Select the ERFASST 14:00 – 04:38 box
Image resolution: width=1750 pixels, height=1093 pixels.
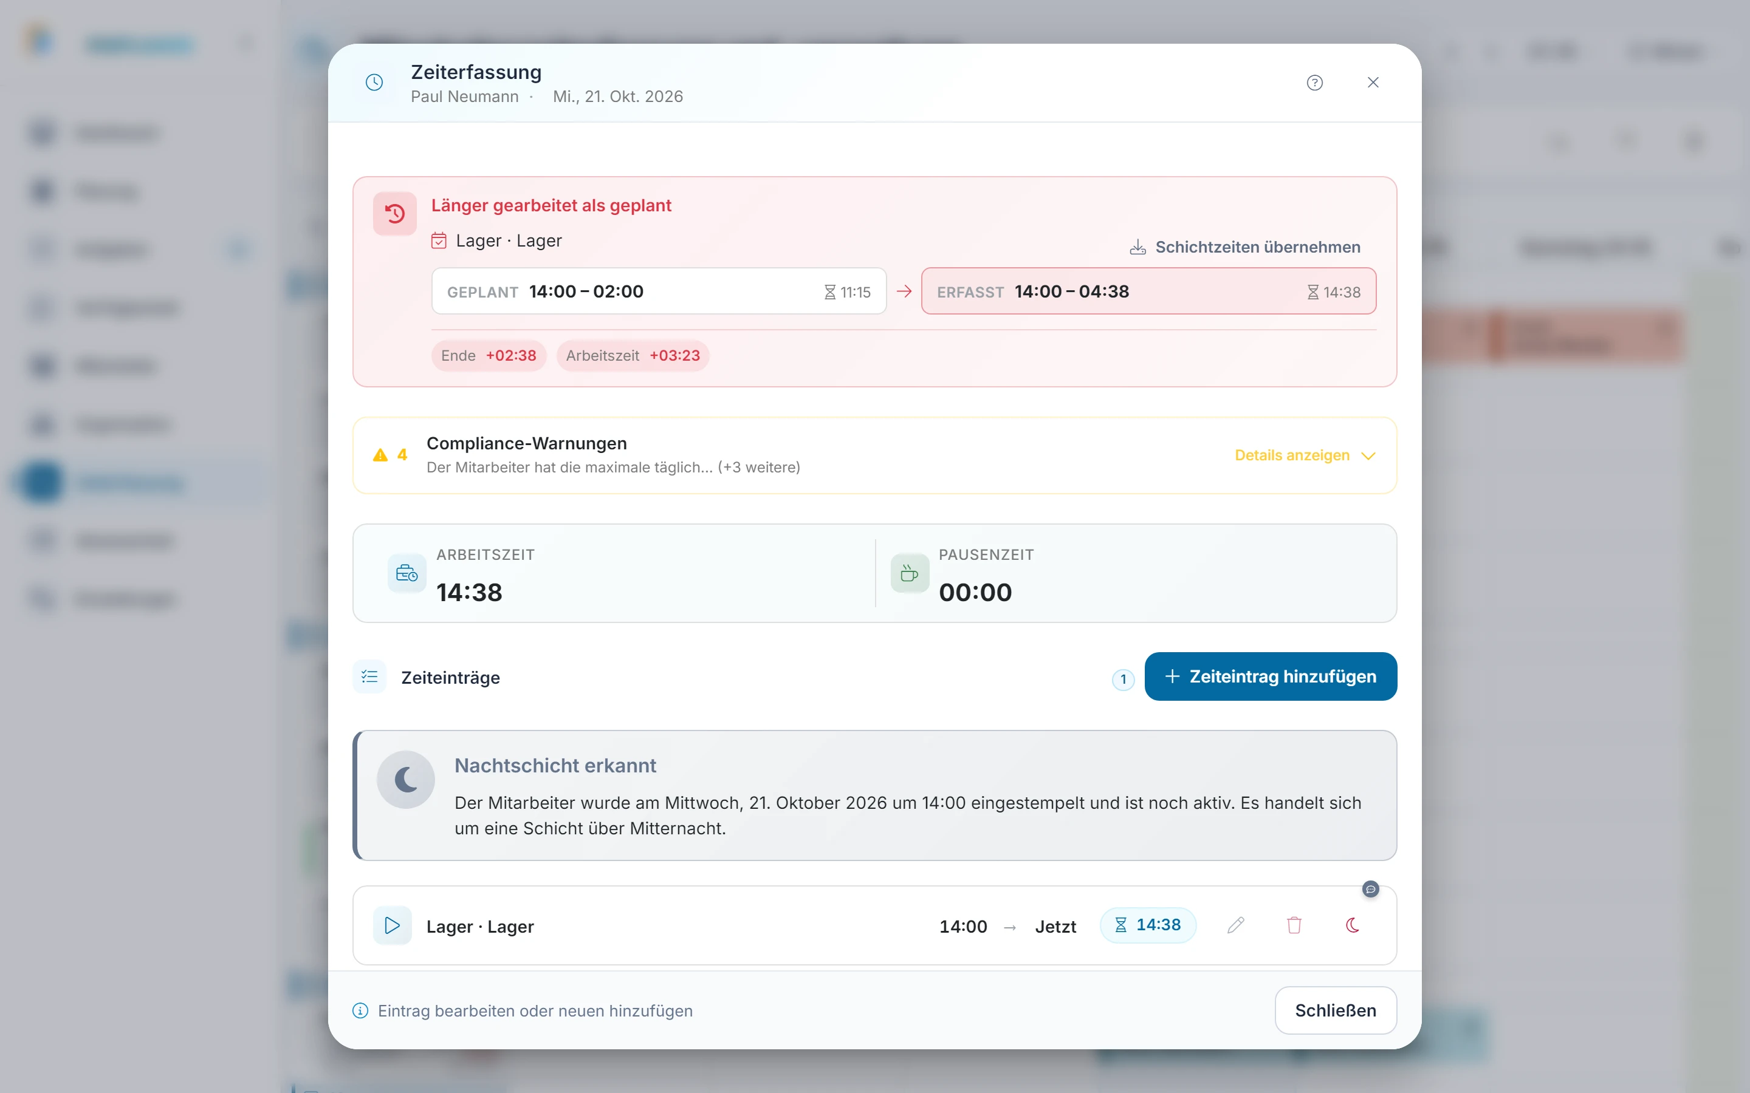coord(1148,291)
